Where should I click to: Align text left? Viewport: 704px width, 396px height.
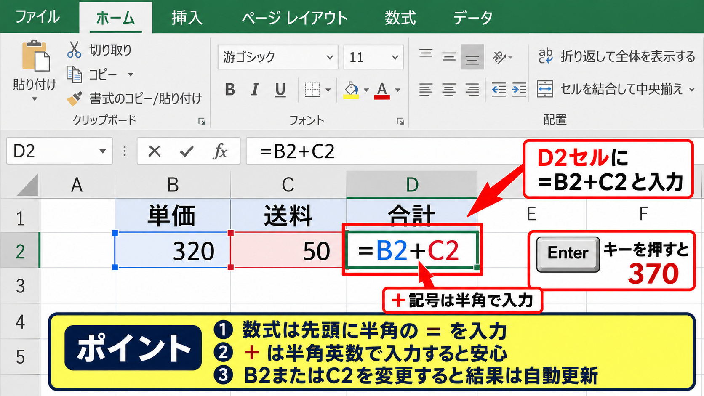[426, 89]
